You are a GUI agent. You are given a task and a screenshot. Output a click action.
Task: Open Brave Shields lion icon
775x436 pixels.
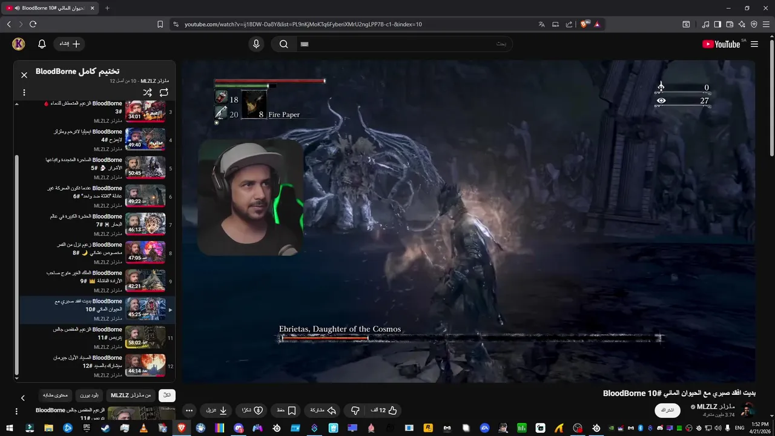point(584,24)
